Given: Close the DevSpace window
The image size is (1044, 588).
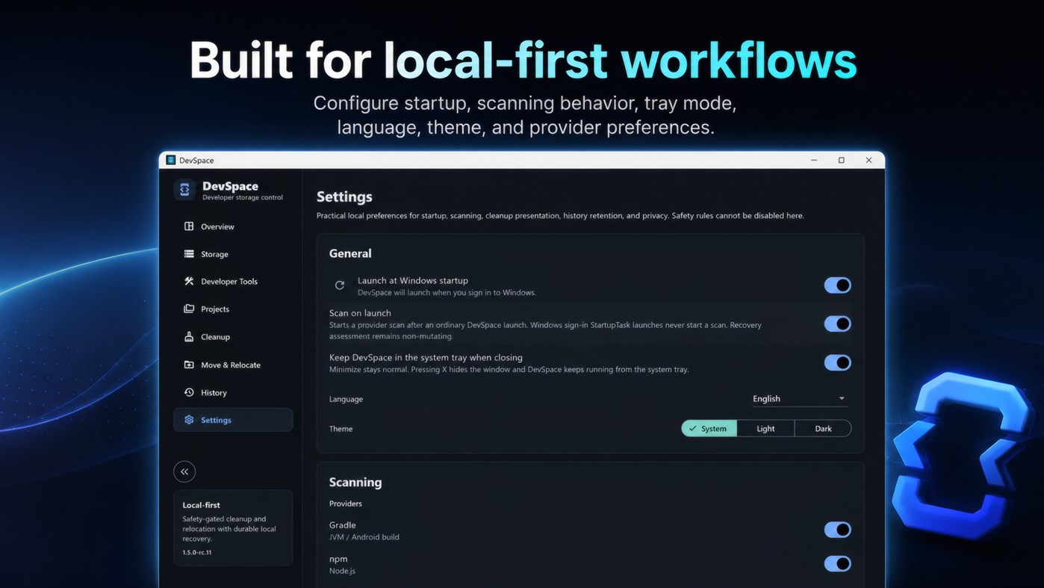Looking at the screenshot, I should pyautogui.click(x=869, y=160).
